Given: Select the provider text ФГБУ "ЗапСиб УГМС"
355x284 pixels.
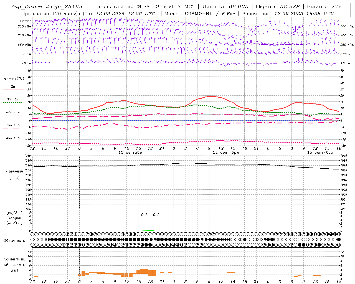Looking at the screenshot, I should pyautogui.click(x=166, y=7).
